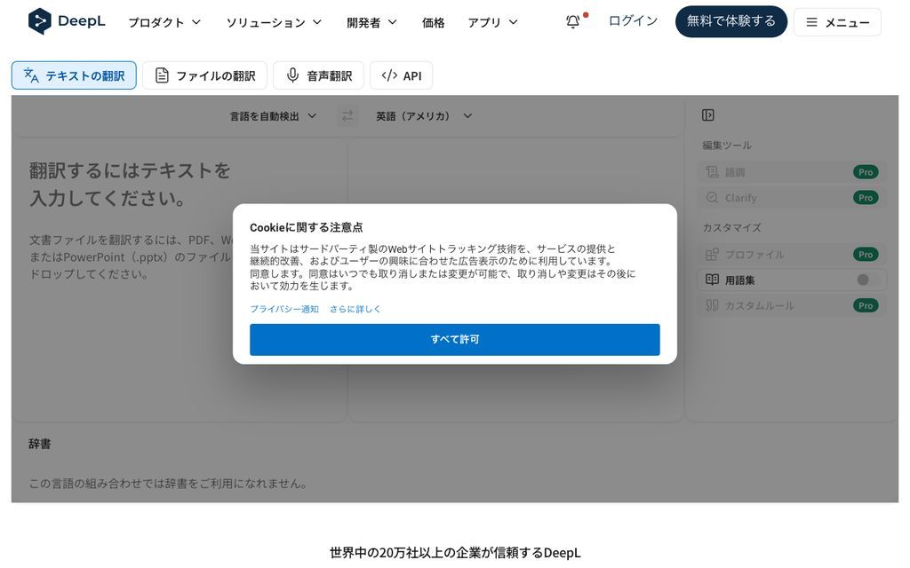
Task: Open the プライバシー通知 link
Action: coord(284,309)
